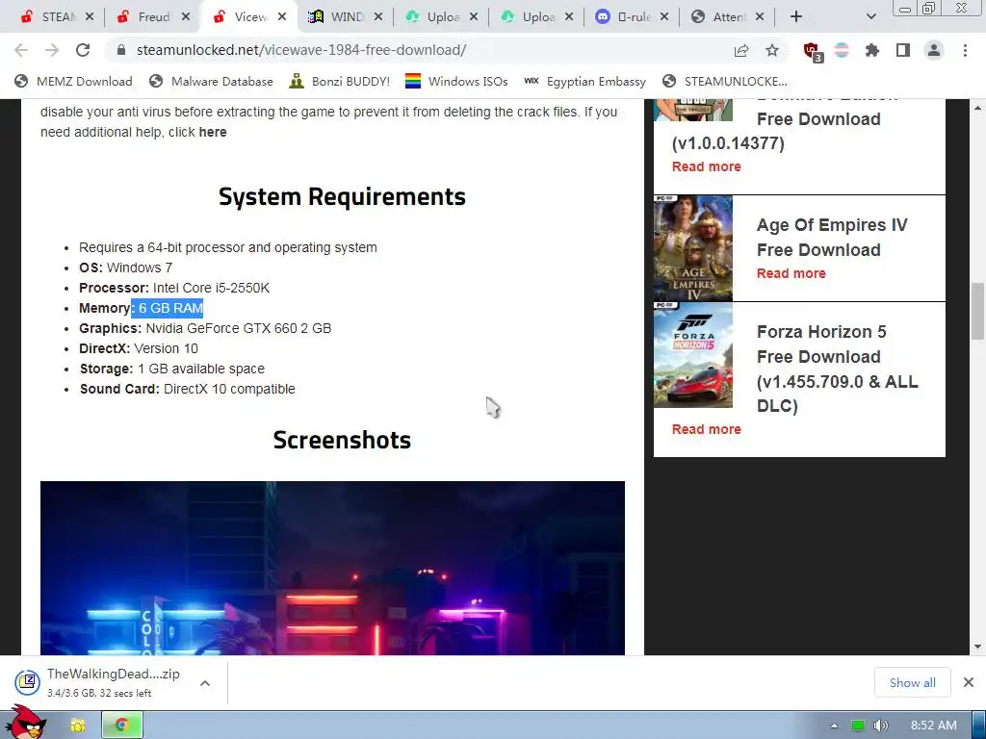Image resolution: width=986 pixels, height=739 pixels.
Task: Reload the current page
Action: (x=83, y=50)
